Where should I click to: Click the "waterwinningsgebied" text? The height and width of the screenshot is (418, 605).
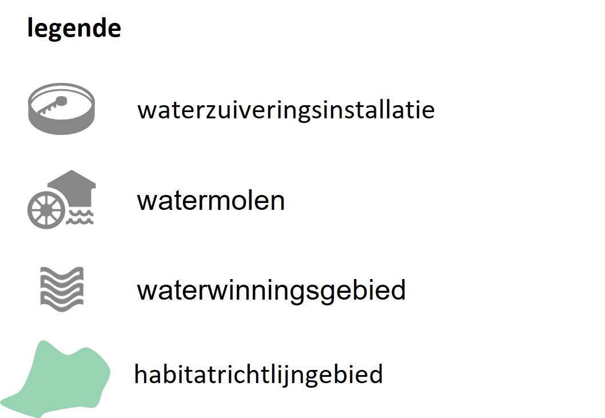pyautogui.click(x=271, y=290)
